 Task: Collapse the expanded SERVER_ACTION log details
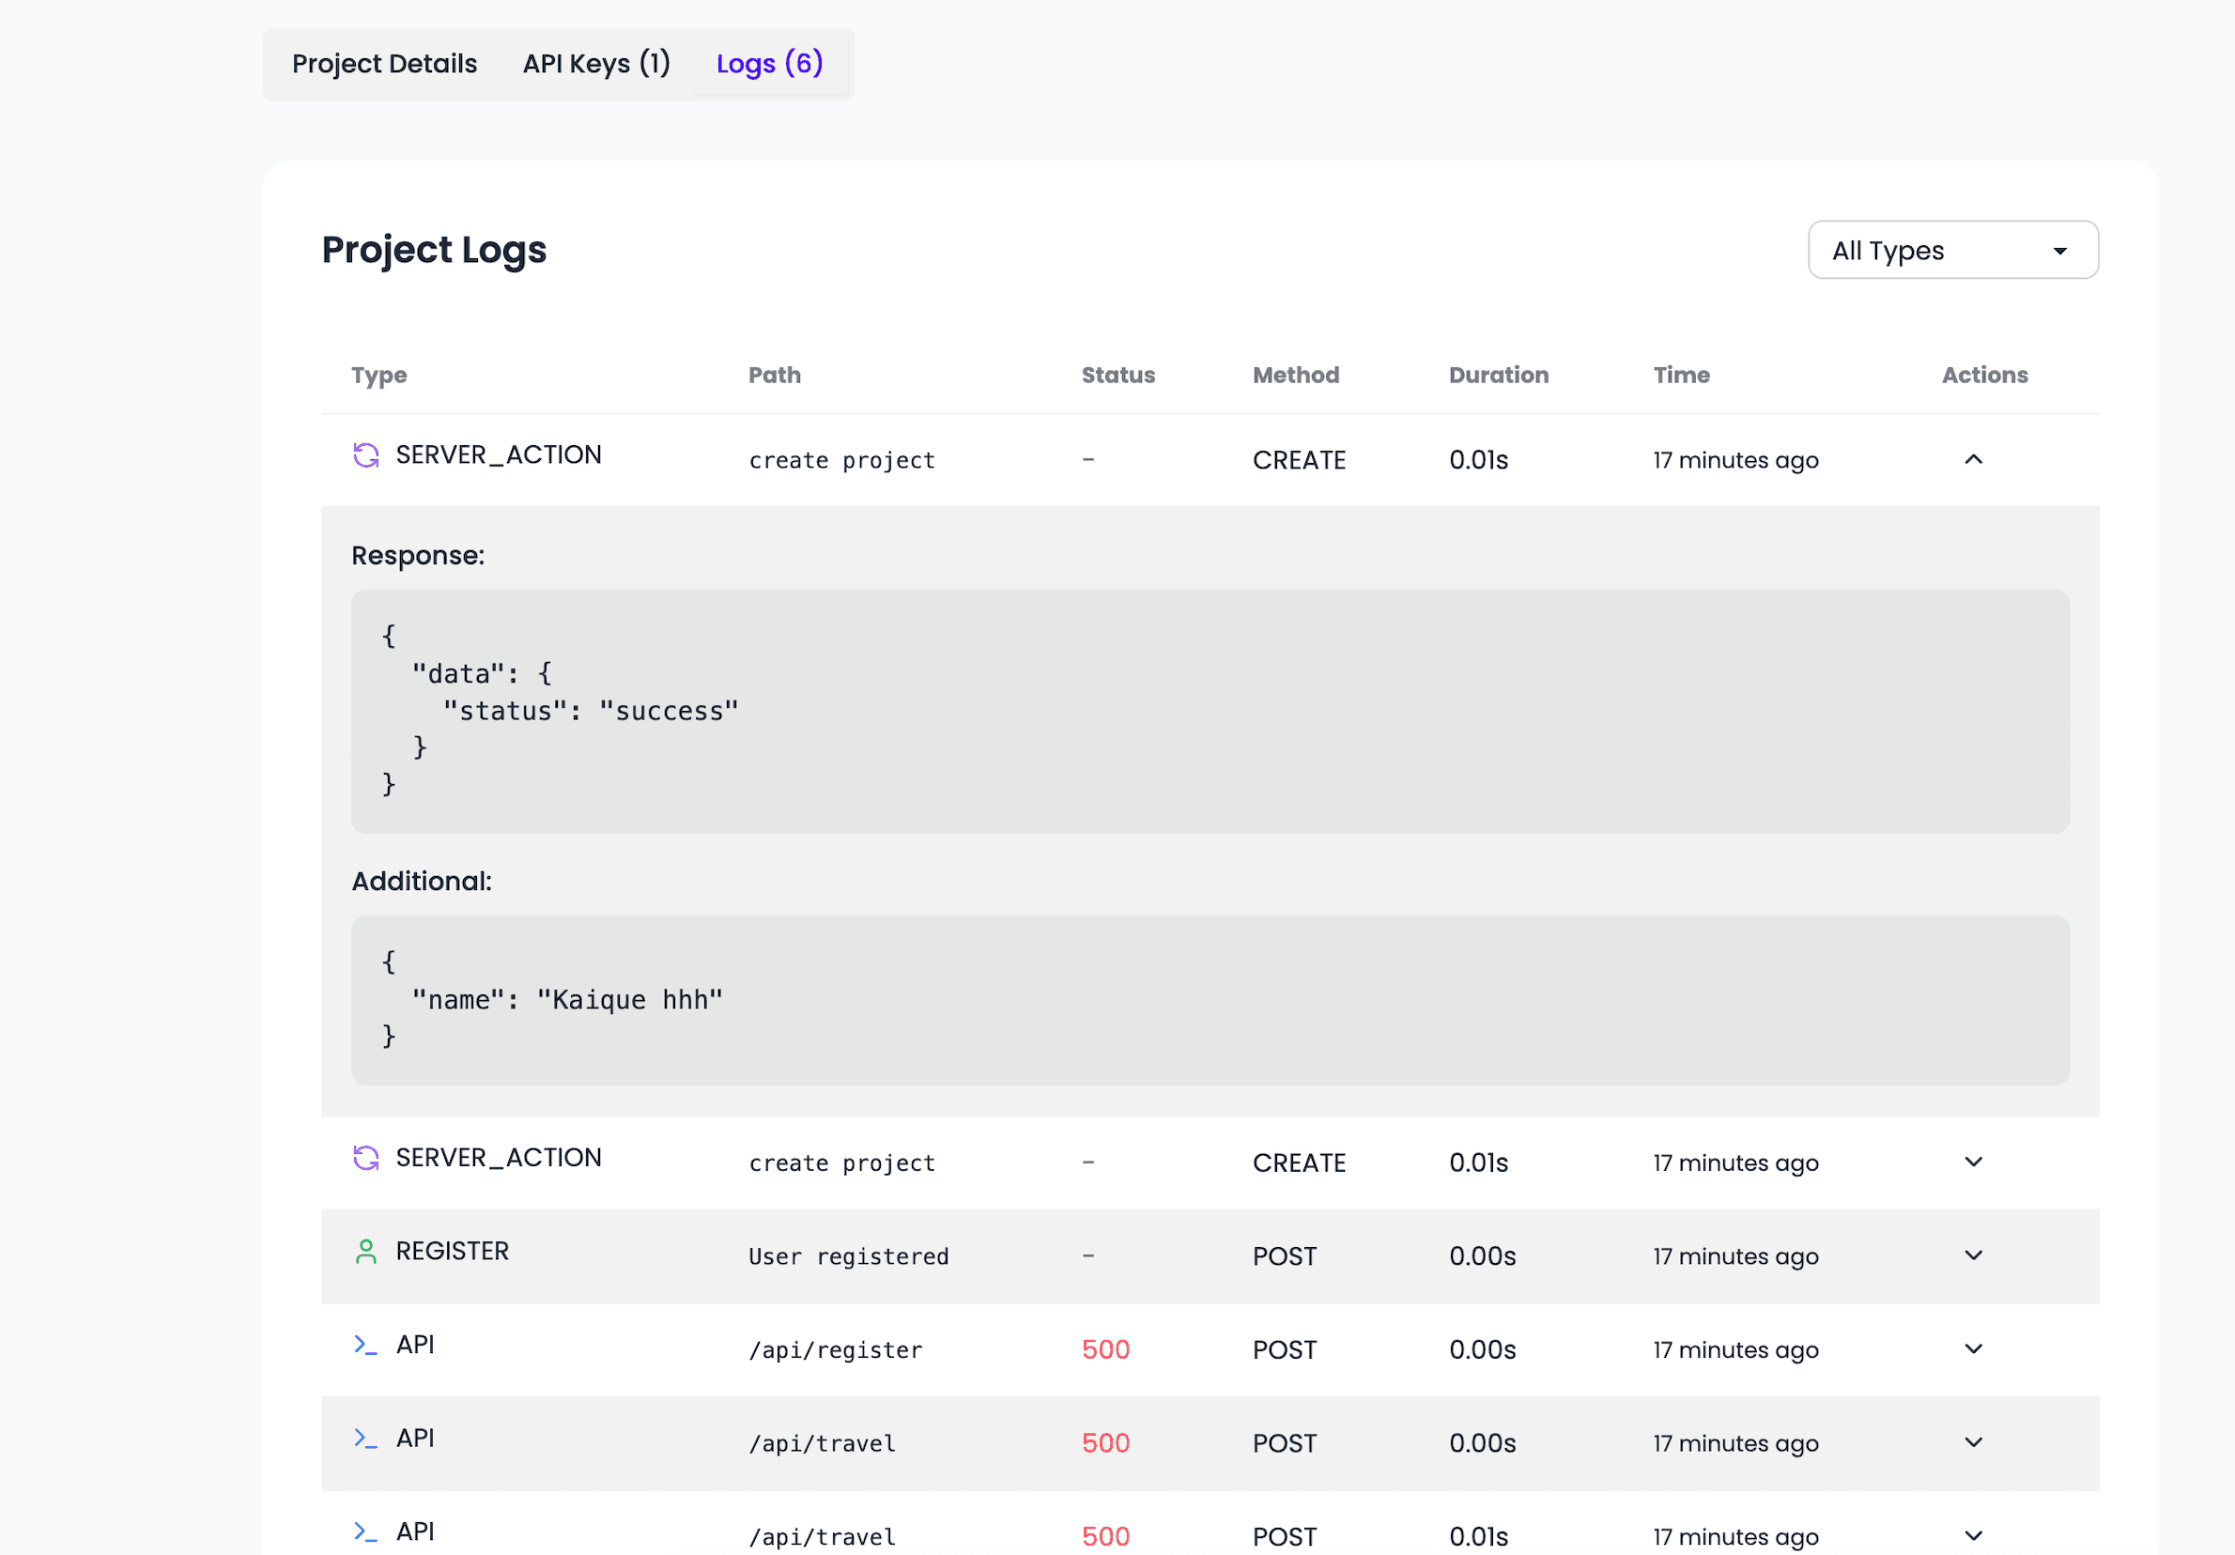click(1973, 459)
